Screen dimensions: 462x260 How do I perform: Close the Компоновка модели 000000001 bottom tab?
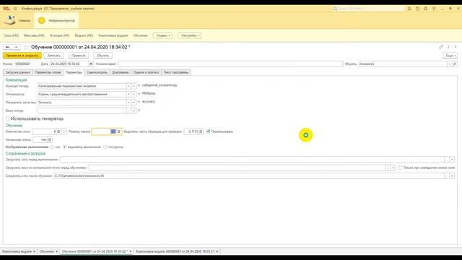tap(217, 251)
